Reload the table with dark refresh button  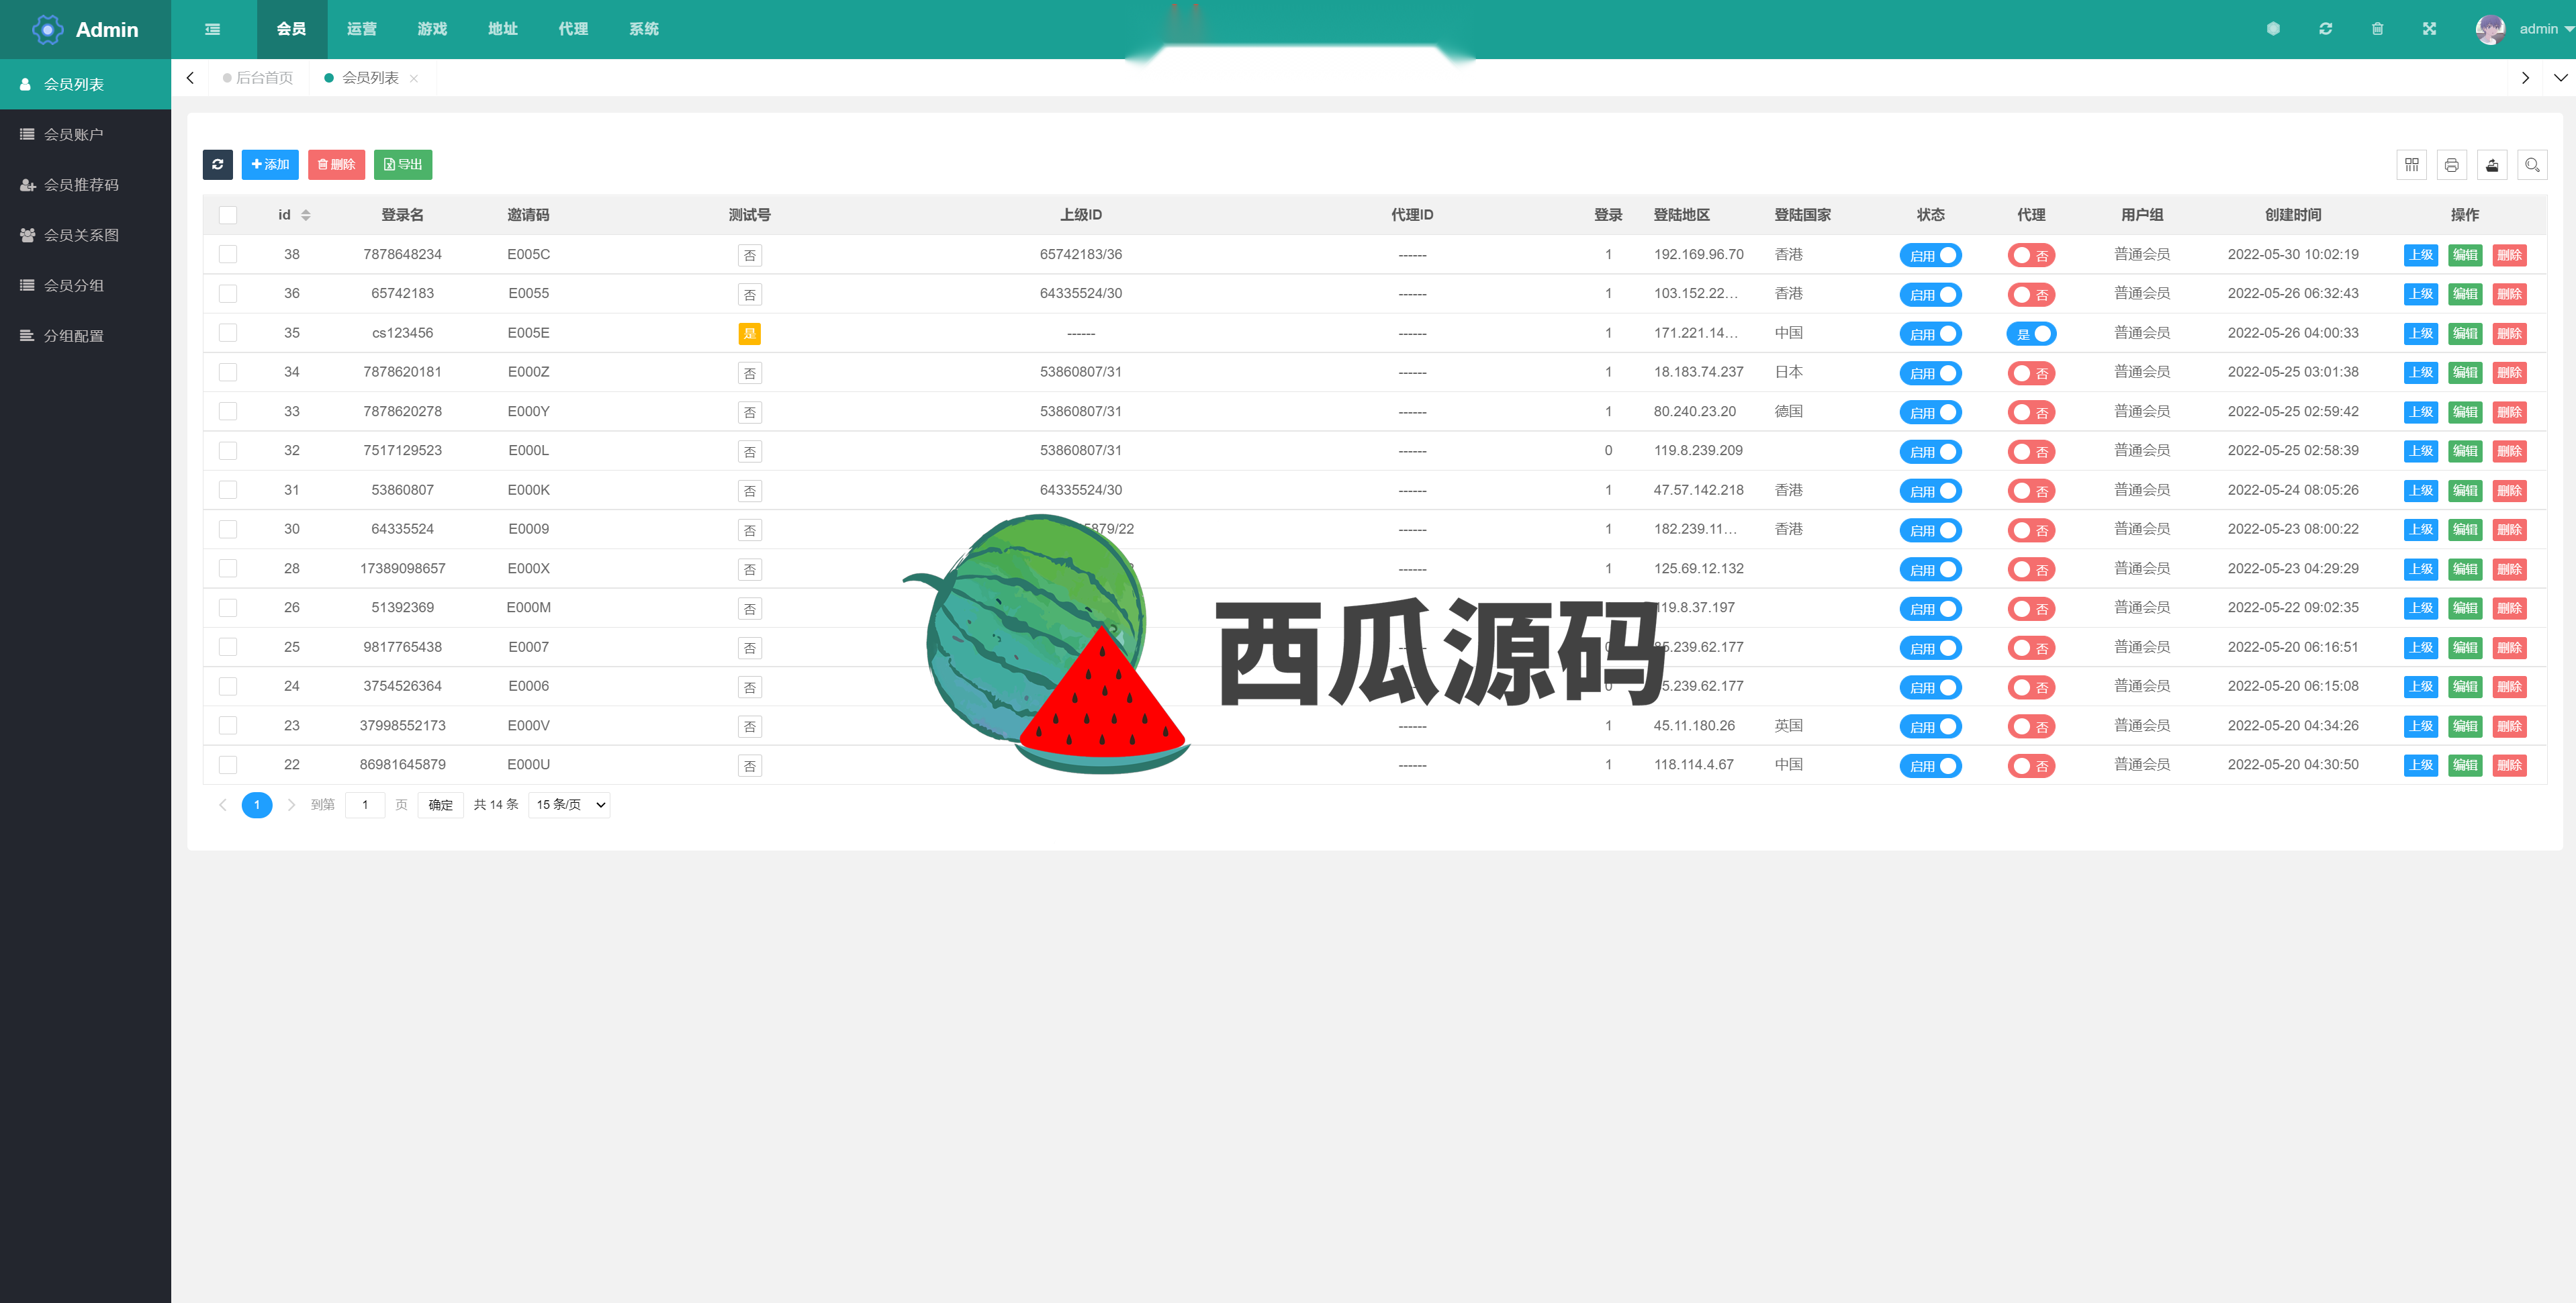pos(218,164)
